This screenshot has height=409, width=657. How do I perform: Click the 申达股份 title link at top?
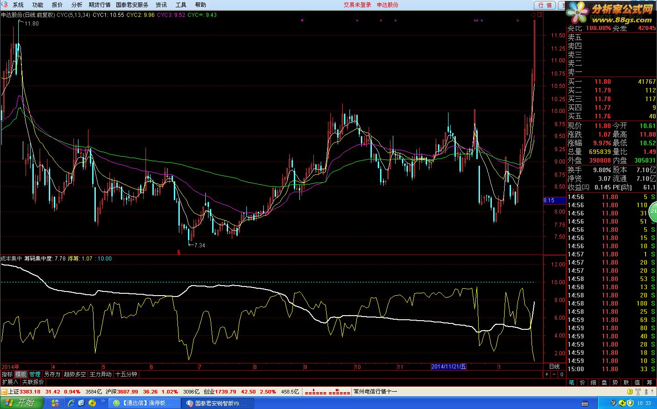click(x=387, y=5)
